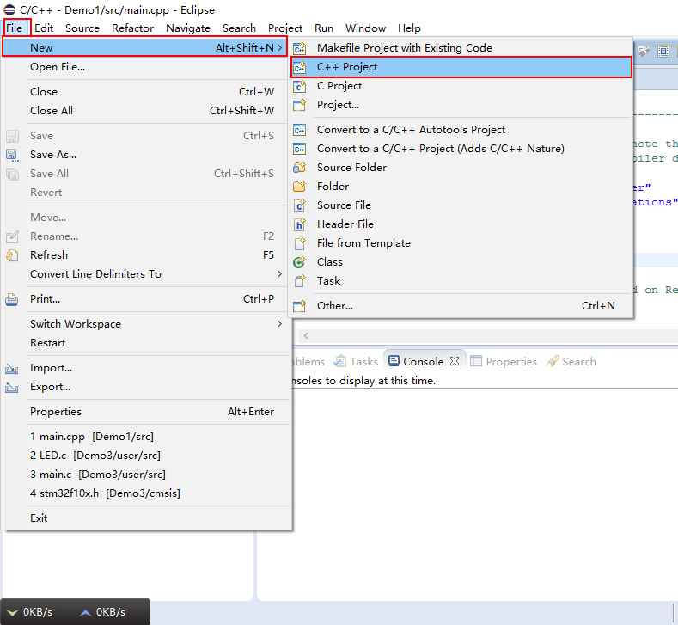Click the green Class icon
Image resolution: width=678 pixels, height=625 pixels.
[299, 262]
